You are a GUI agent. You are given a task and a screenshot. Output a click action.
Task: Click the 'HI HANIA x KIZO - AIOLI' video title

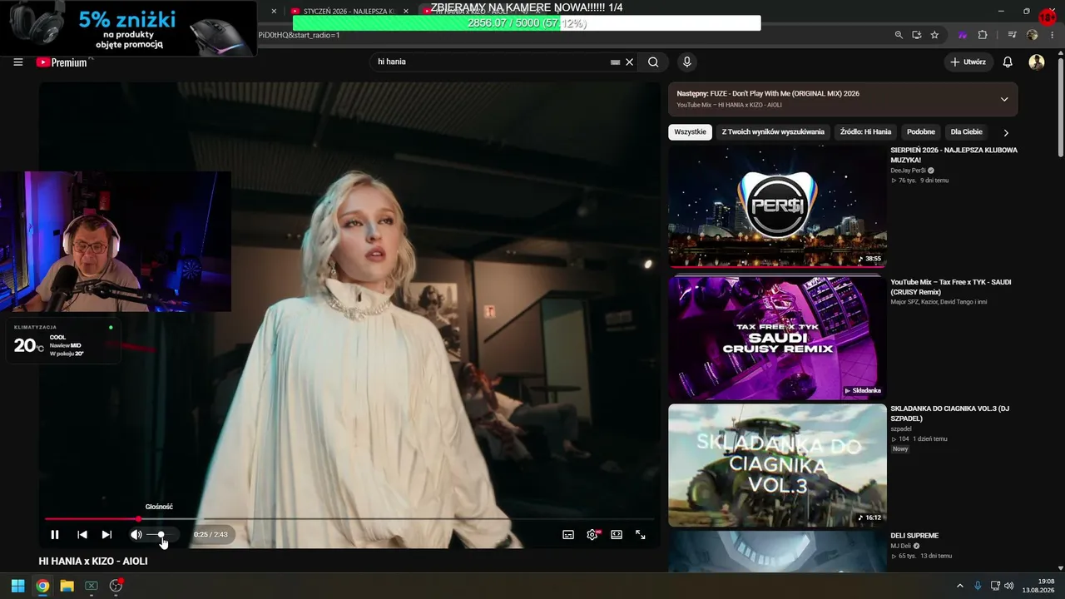click(93, 562)
